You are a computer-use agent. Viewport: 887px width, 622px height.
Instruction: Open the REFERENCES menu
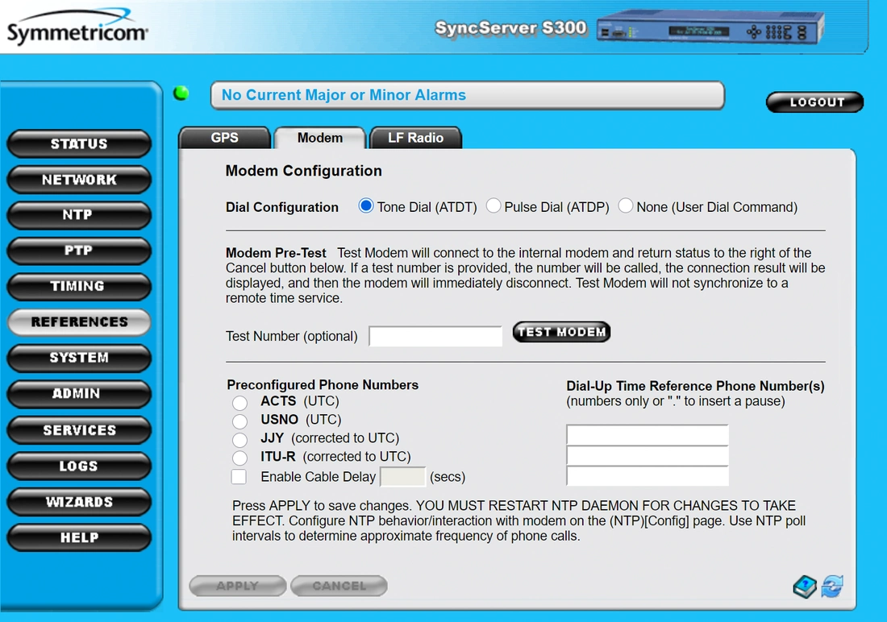(79, 321)
